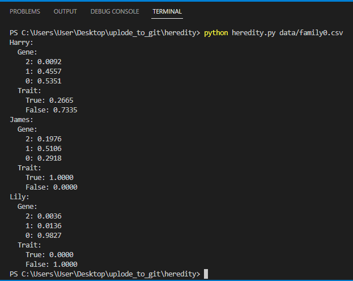Switch to the PROBLEMS tab
The width and height of the screenshot is (353, 281).
[x=25, y=11]
